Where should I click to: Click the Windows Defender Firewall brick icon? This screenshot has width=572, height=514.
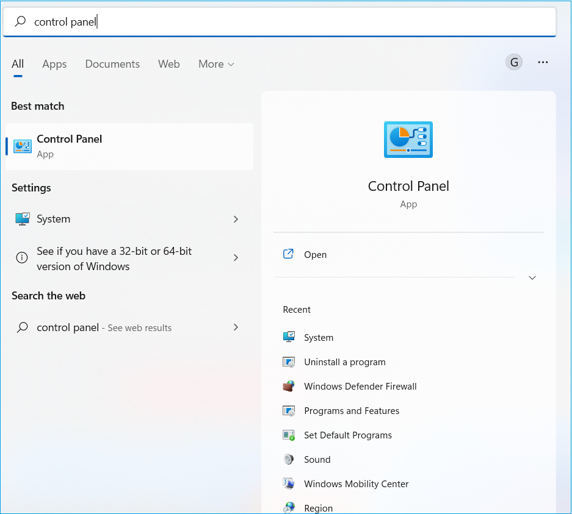(289, 386)
